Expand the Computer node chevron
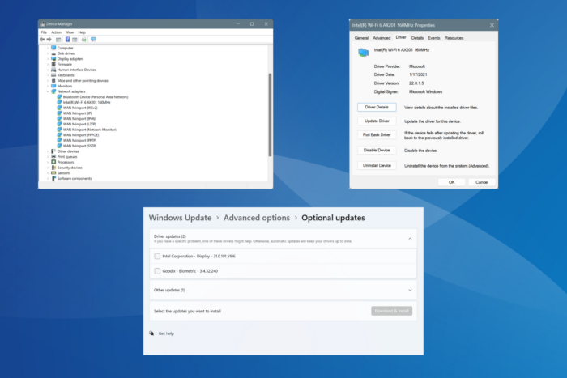Image resolution: width=567 pixels, height=378 pixels. [47, 48]
